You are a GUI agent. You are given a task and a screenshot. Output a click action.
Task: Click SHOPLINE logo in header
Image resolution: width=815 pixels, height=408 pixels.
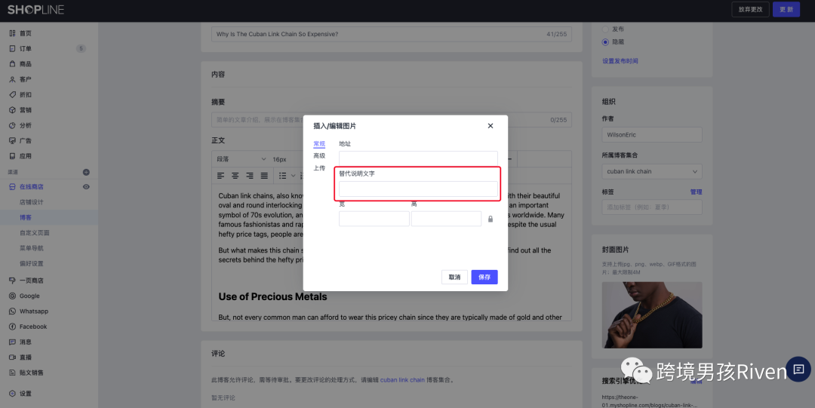[36, 9]
